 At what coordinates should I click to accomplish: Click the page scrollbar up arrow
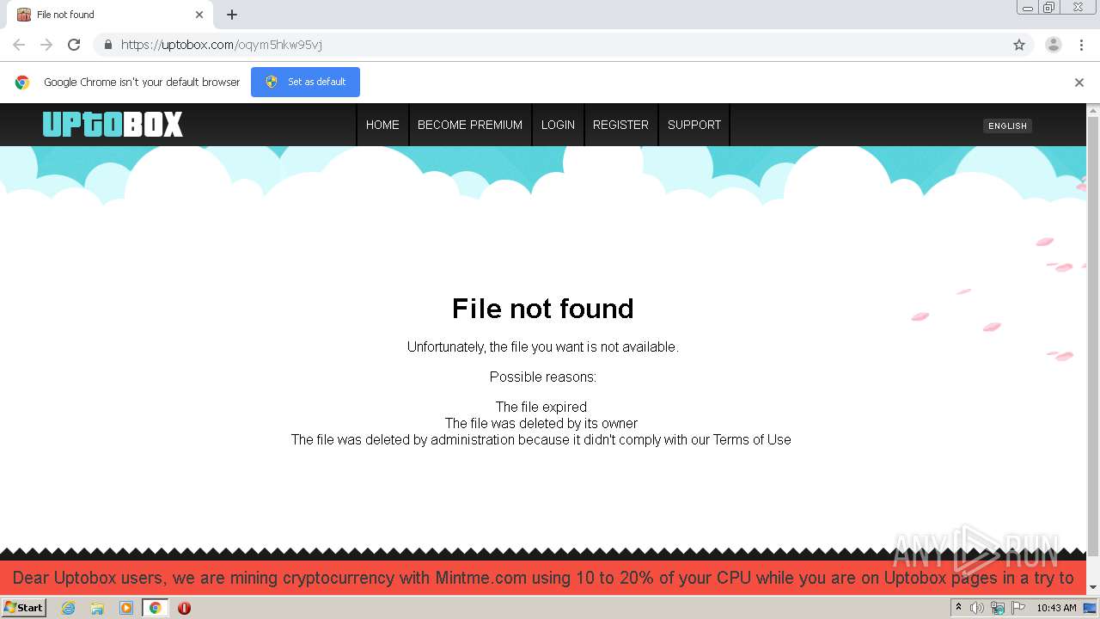pyautogui.click(x=1093, y=110)
